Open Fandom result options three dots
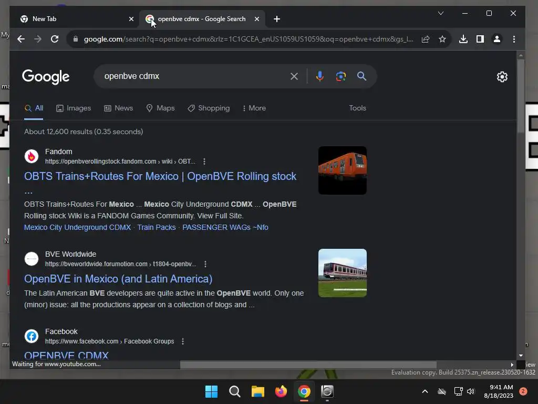 click(204, 161)
